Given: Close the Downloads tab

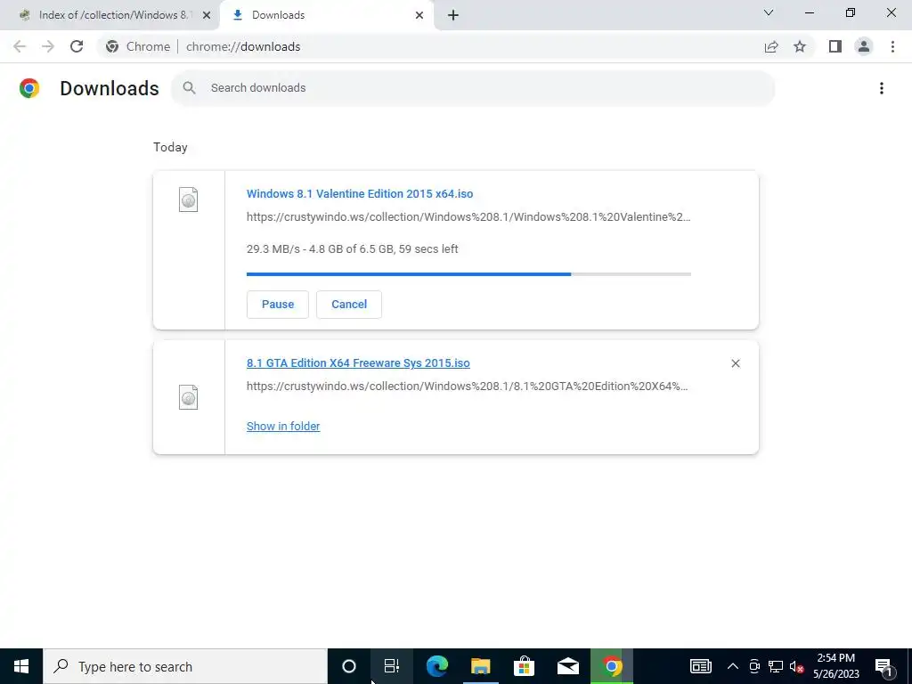Looking at the screenshot, I should (x=419, y=15).
